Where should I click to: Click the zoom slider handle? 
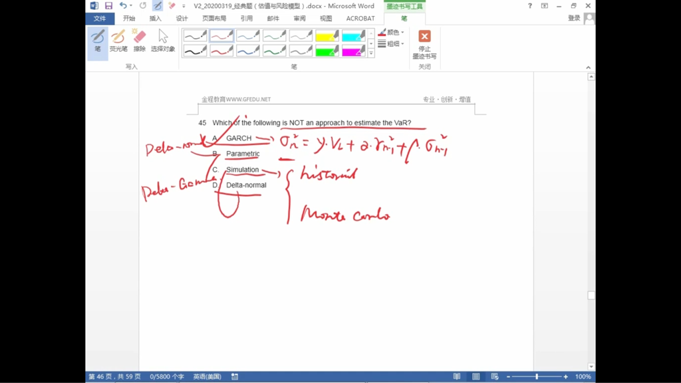537,376
